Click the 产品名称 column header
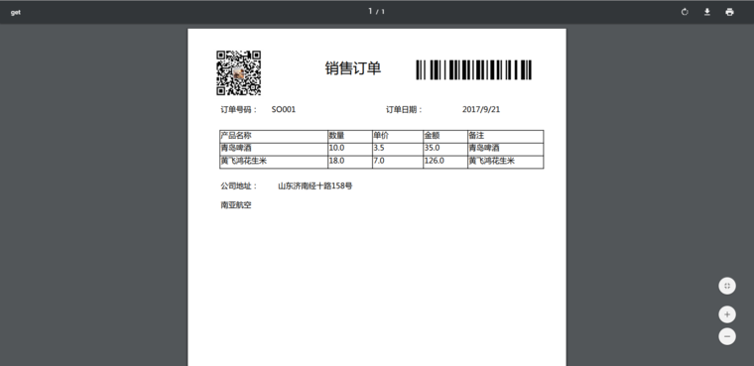 point(236,136)
